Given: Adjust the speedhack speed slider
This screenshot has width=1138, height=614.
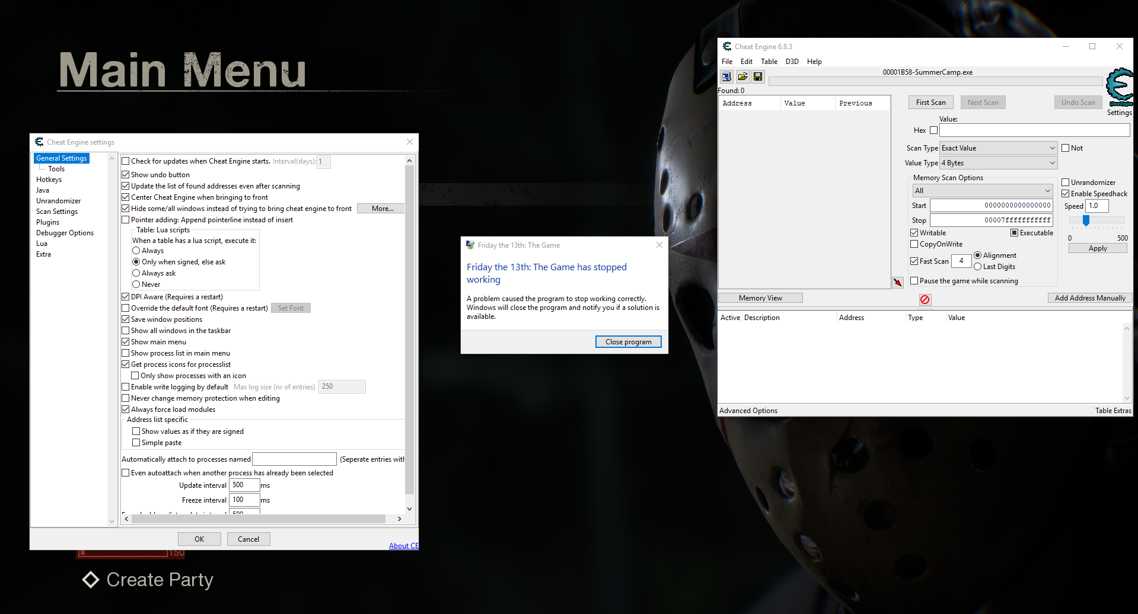Looking at the screenshot, I should [1086, 219].
